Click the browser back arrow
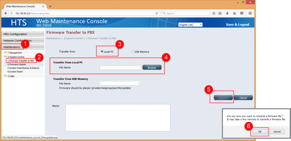The height and width of the screenshot is (141, 291). (x=6, y=13)
